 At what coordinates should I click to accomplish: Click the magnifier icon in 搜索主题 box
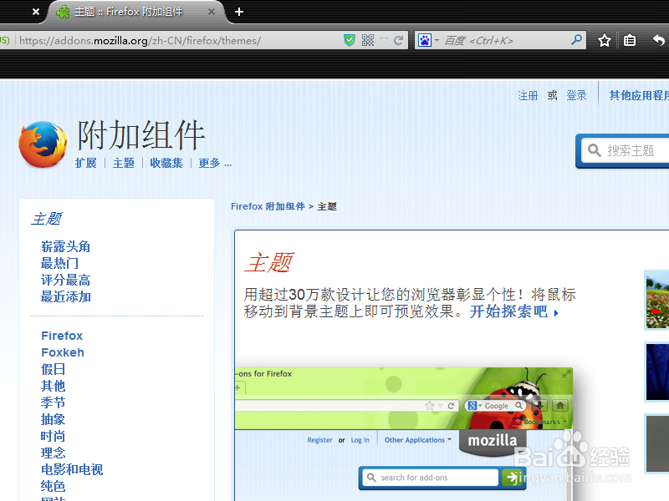coord(595,150)
